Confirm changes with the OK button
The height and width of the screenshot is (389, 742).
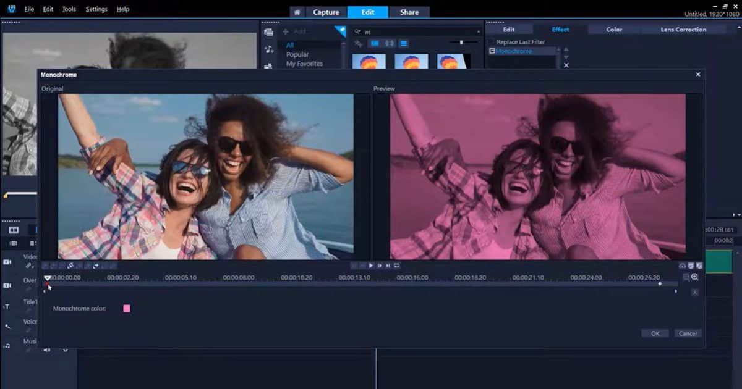click(x=655, y=333)
